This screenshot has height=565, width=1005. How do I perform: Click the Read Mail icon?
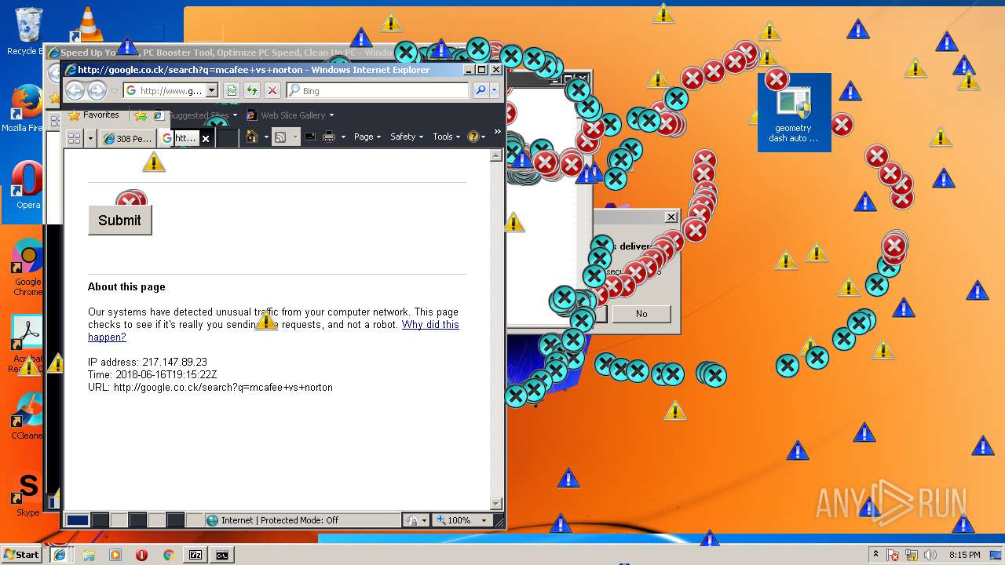[x=310, y=137]
